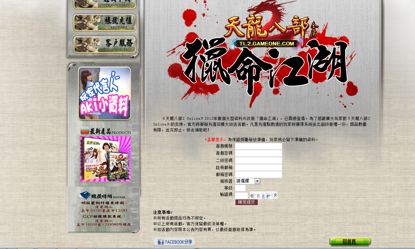Image resolution: width=415 pixels, height=249 pixels.
Task: Click the 註冊郵箱 registered email field
Action: pos(258,167)
